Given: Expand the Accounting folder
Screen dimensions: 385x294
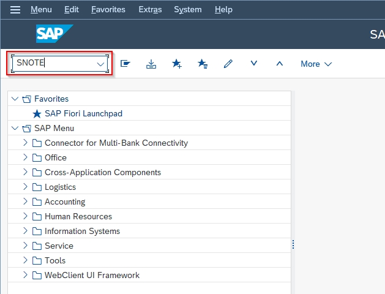Looking at the screenshot, I should tap(25, 202).
